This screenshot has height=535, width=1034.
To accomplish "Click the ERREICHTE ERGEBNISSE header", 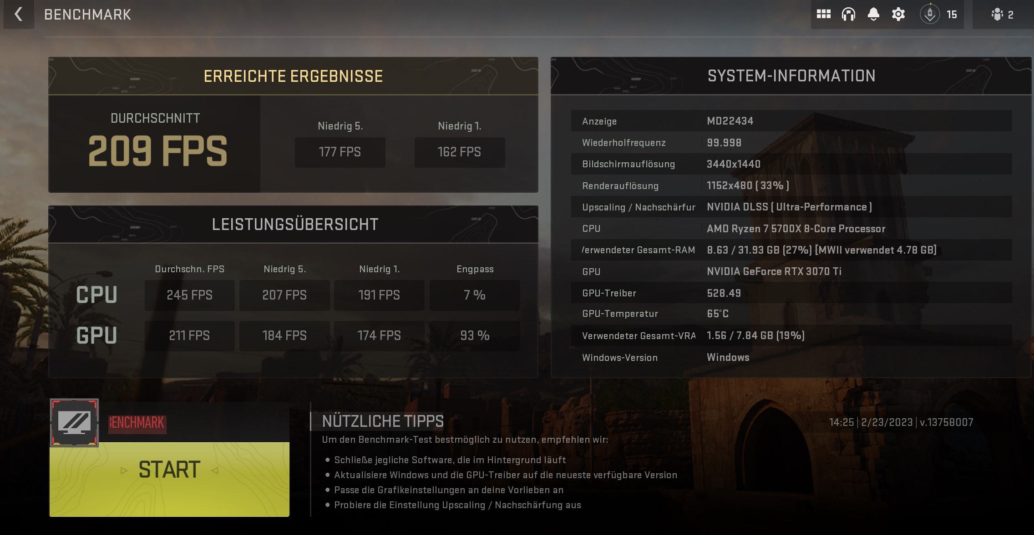I will click(x=294, y=76).
